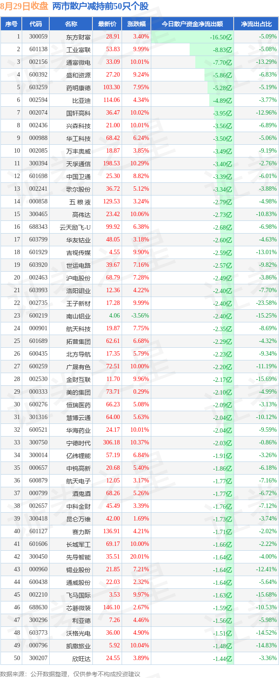Click stock name 工业富联

coord(78,50)
